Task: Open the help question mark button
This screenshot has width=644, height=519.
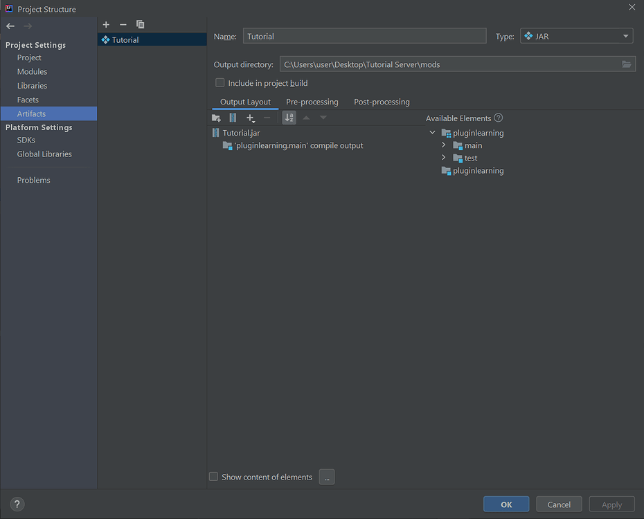Action: coord(17,504)
